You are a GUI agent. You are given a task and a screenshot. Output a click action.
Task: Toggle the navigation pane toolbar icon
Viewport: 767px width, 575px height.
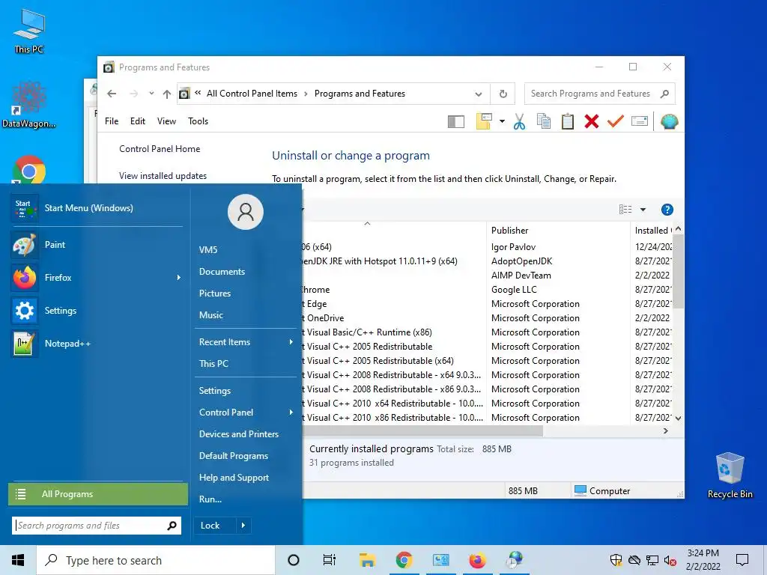(456, 121)
